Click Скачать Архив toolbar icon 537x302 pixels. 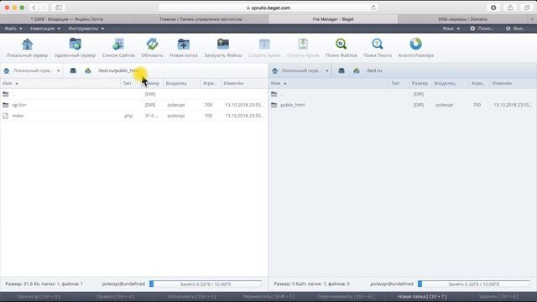pos(303,44)
